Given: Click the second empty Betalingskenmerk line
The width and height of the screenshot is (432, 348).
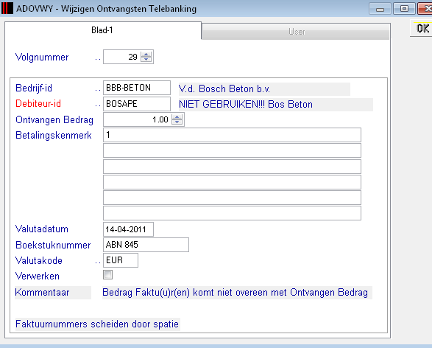Looking at the screenshot, I should [232, 150].
